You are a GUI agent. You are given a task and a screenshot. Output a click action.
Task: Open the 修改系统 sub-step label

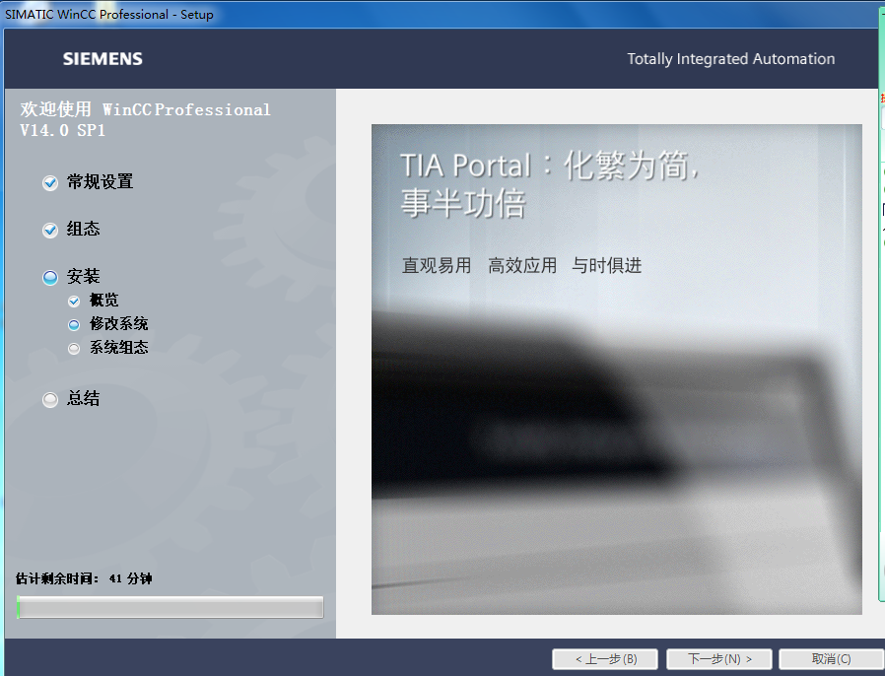pyautogui.click(x=119, y=324)
